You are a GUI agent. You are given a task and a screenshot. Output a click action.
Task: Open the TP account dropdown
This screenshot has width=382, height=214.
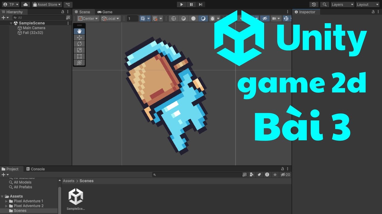(11, 4)
